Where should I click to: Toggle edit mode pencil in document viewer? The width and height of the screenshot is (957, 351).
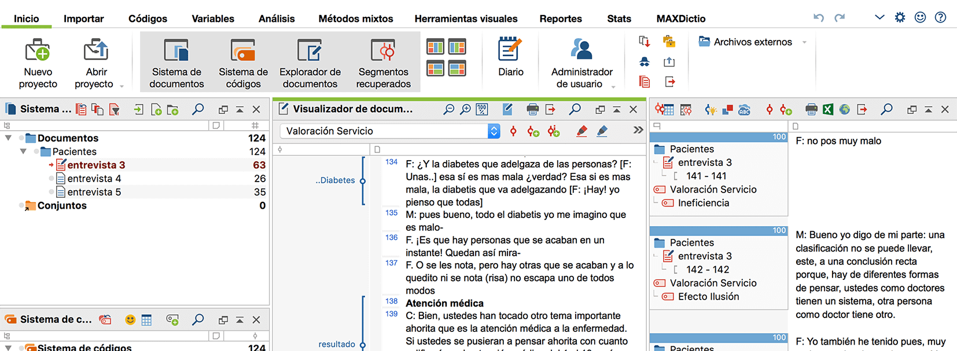(x=507, y=109)
